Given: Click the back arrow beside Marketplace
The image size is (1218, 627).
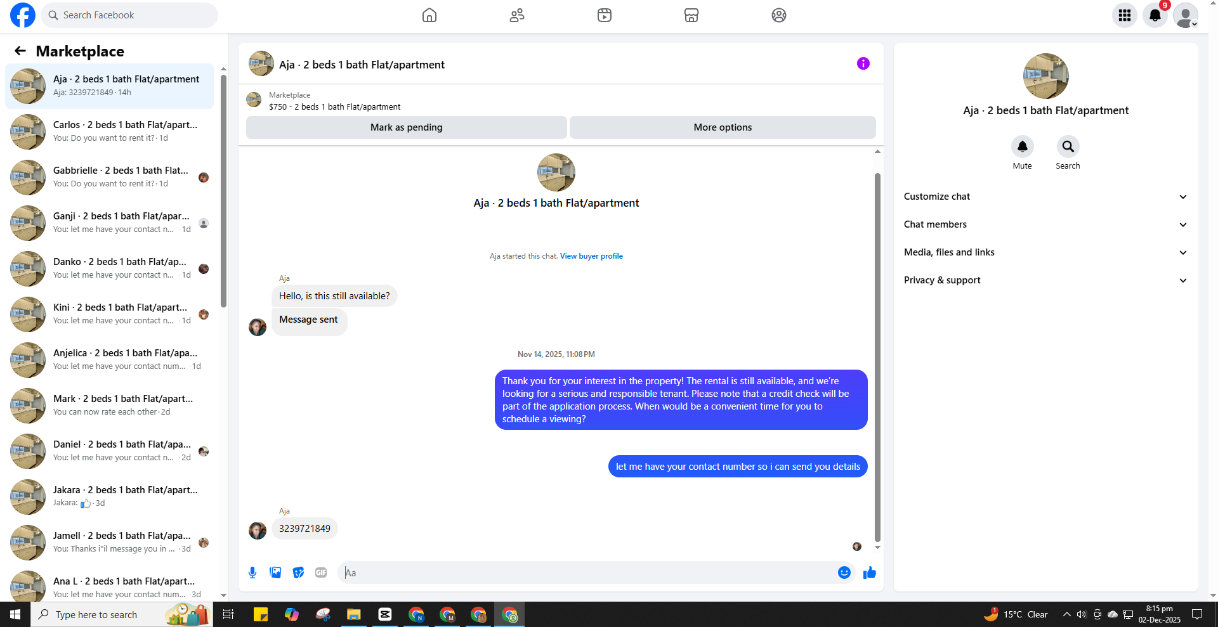Looking at the screenshot, I should (20, 51).
